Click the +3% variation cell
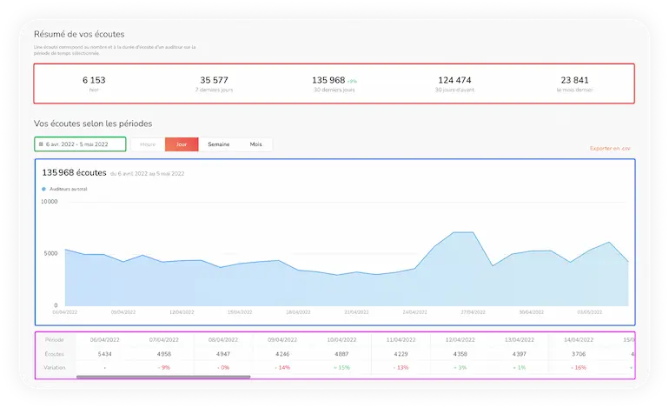This screenshot has height=408, width=669. 460,368
